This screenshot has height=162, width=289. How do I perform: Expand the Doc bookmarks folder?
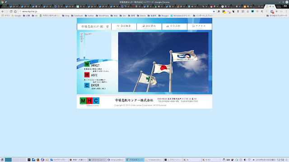123,16
